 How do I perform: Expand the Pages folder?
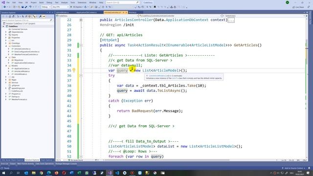6,80
